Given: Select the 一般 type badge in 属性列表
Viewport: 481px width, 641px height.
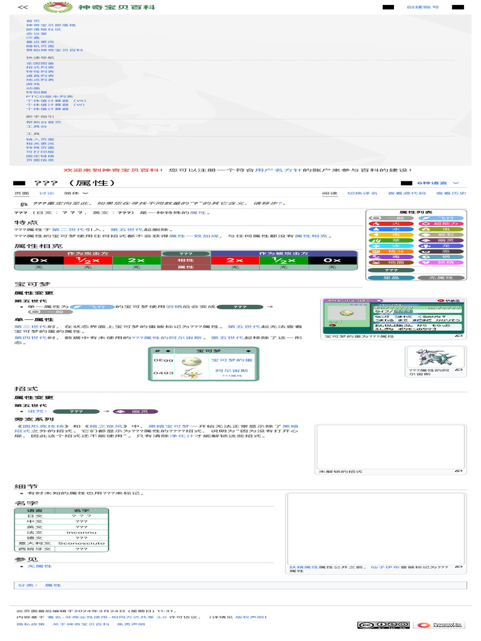Looking at the screenshot, I should point(391,218).
